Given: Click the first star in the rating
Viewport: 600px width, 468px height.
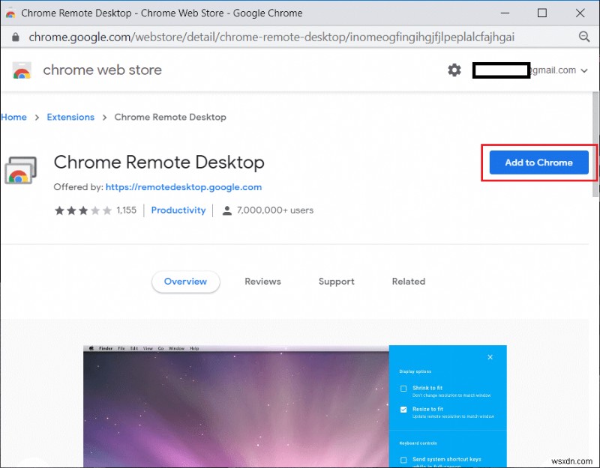Looking at the screenshot, I should coord(58,210).
